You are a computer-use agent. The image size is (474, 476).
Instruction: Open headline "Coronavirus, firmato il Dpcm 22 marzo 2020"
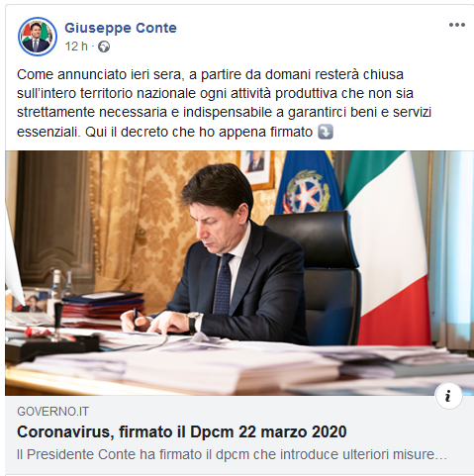(x=182, y=431)
